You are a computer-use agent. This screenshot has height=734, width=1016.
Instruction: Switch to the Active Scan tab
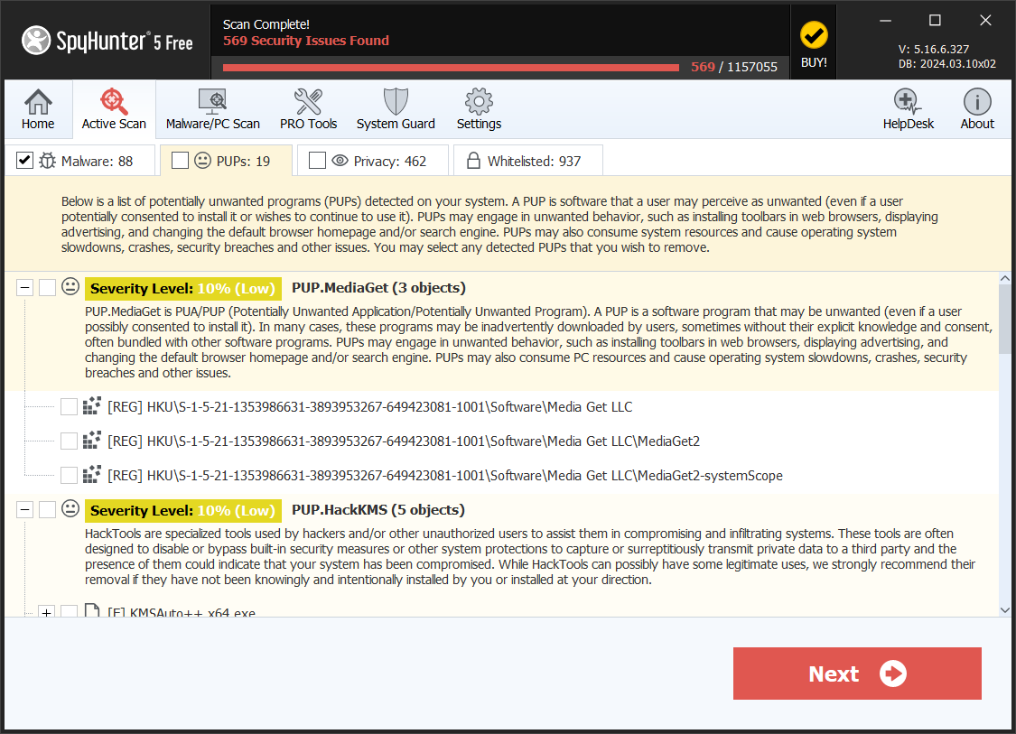[x=114, y=109]
